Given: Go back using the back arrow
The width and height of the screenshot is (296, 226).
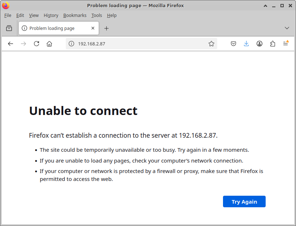Looking at the screenshot, I should pos(10,44).
